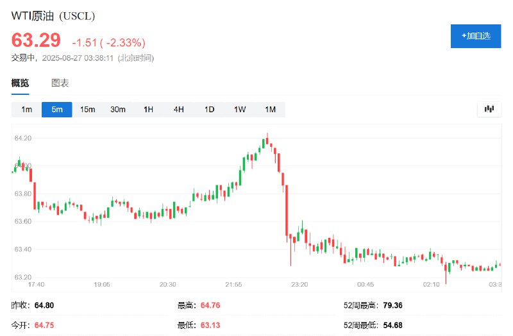The width and height of the screenshot is (513, 336).
Task: Click the 52周最低 value 54.68
Action: coord(392,325)
